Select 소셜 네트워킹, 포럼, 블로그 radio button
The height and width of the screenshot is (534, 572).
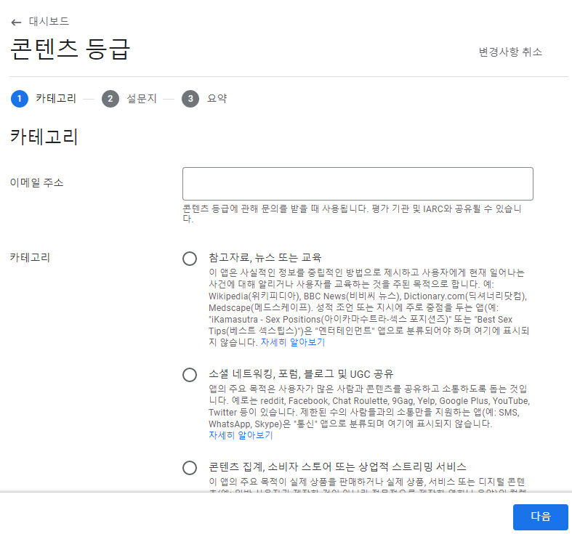point(190,375)
